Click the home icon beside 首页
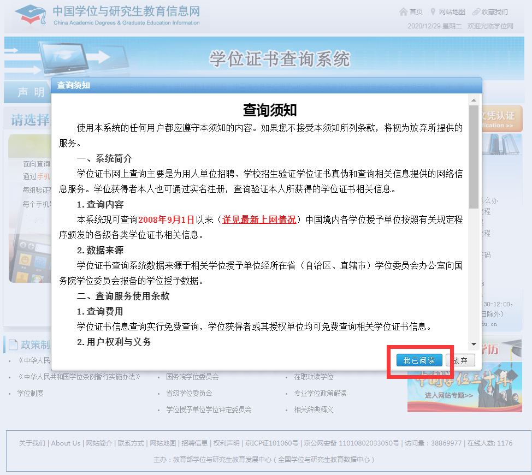532x475 pixels. [x=403, y=11]
